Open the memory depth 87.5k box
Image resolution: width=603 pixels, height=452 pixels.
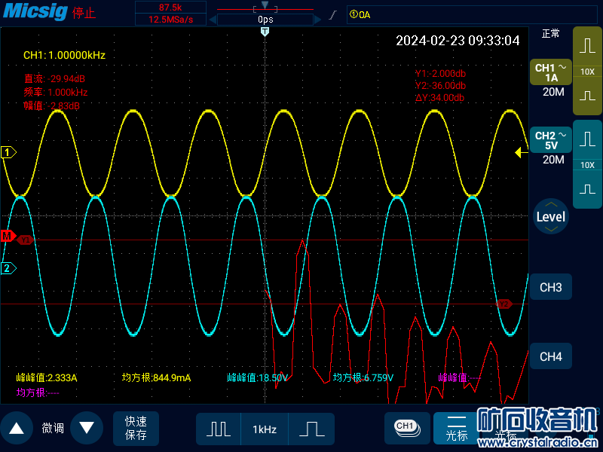170,8
